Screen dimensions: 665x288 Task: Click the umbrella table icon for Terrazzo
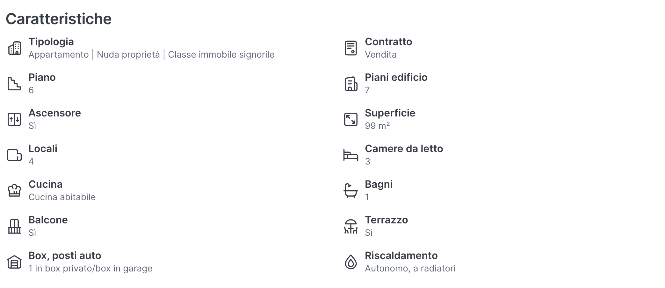coord(351,226)
